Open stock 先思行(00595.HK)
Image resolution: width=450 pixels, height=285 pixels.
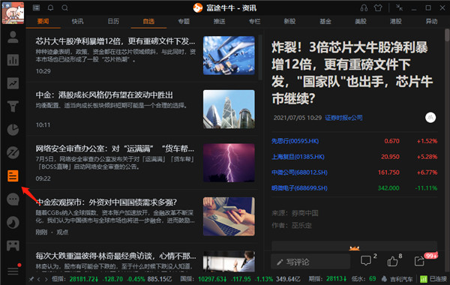295,141
